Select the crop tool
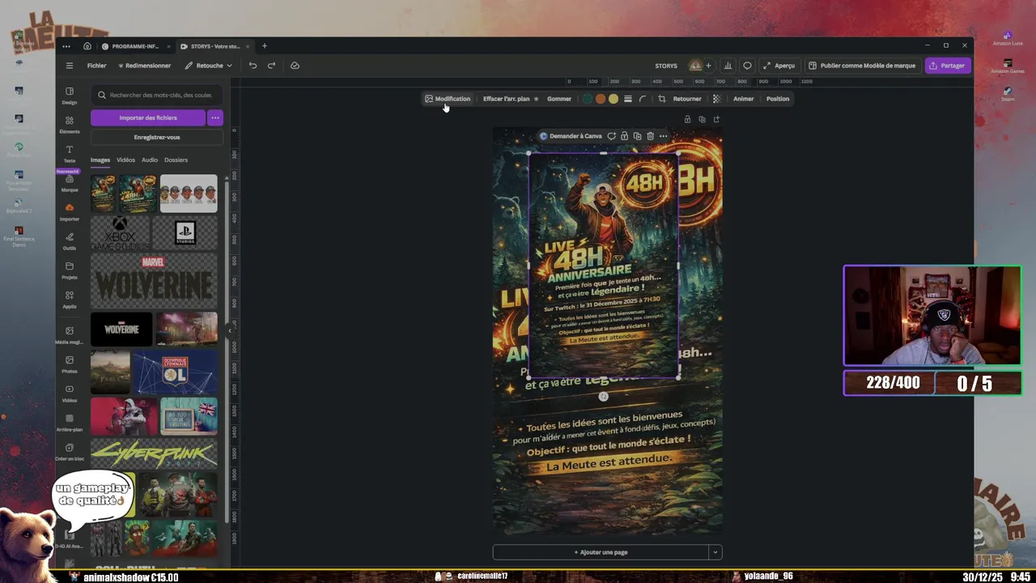This screenshot has height=583, width=1036. click(x=661, y=99)
